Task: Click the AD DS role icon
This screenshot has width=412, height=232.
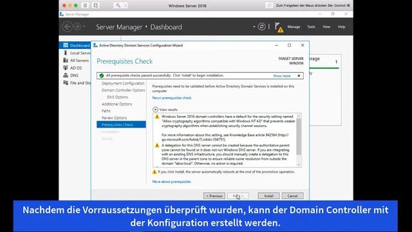Action: pyautogui.click(x=66, y=68)
